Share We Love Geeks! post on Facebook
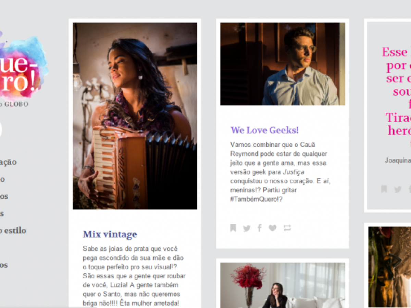 click(x=260, y=228)
